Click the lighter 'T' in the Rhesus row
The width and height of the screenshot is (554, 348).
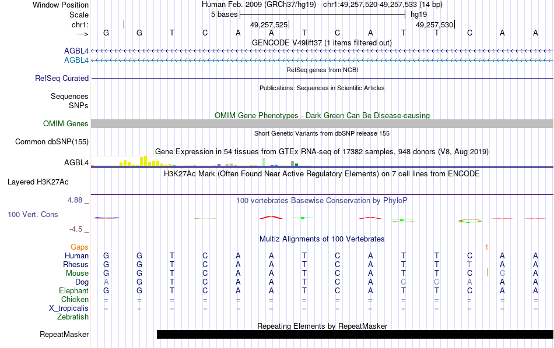(469, 264)
